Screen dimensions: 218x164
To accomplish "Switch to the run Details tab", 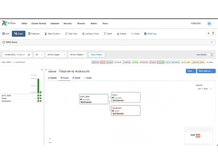I will pos(52,78).
